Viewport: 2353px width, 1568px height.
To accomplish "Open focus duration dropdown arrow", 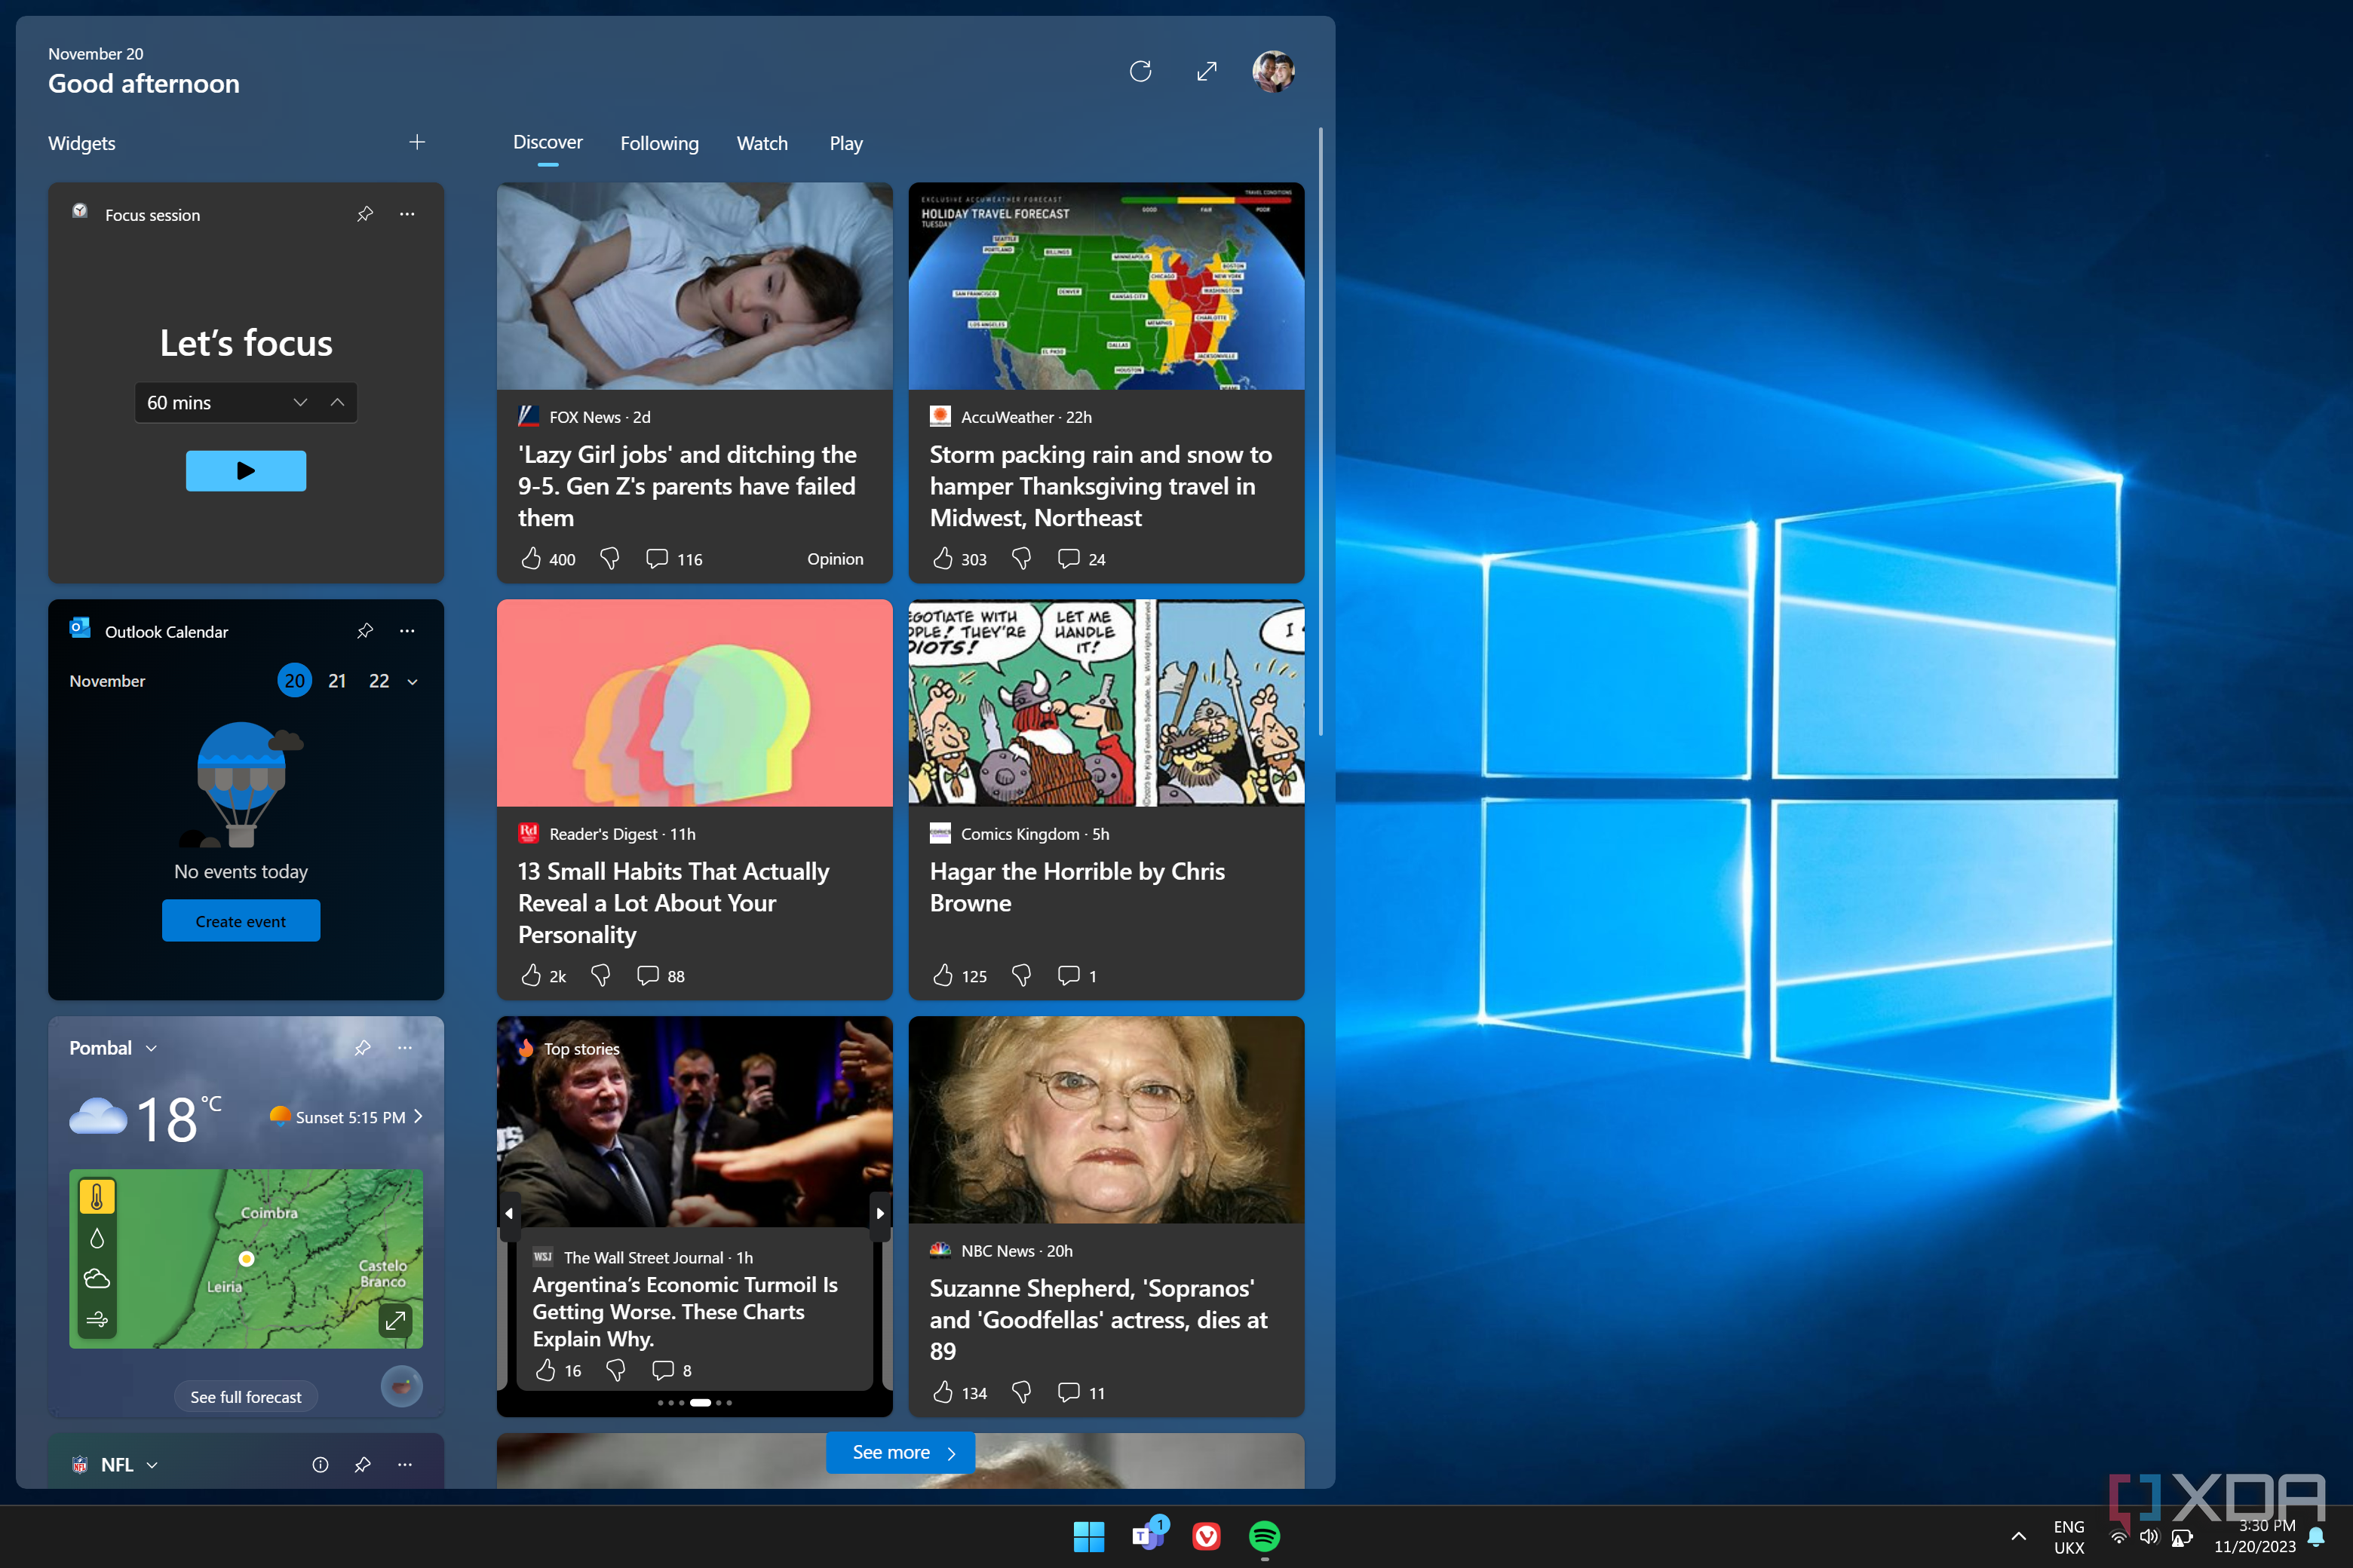I will tap(300, 402).
